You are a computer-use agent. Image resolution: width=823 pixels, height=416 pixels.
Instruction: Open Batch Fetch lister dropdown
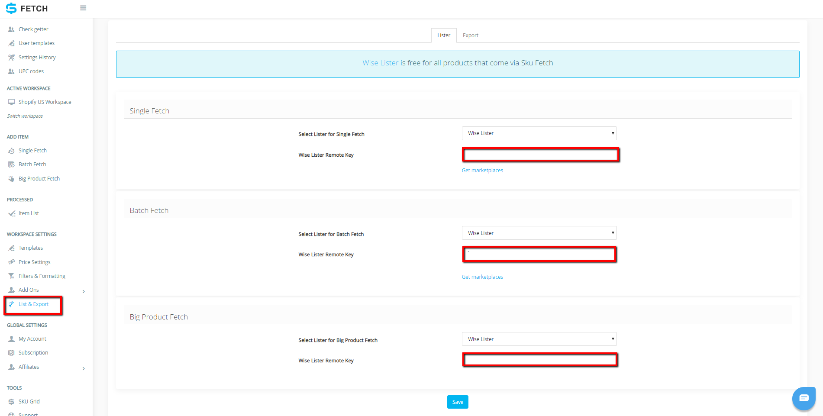(x=539, y=233)
